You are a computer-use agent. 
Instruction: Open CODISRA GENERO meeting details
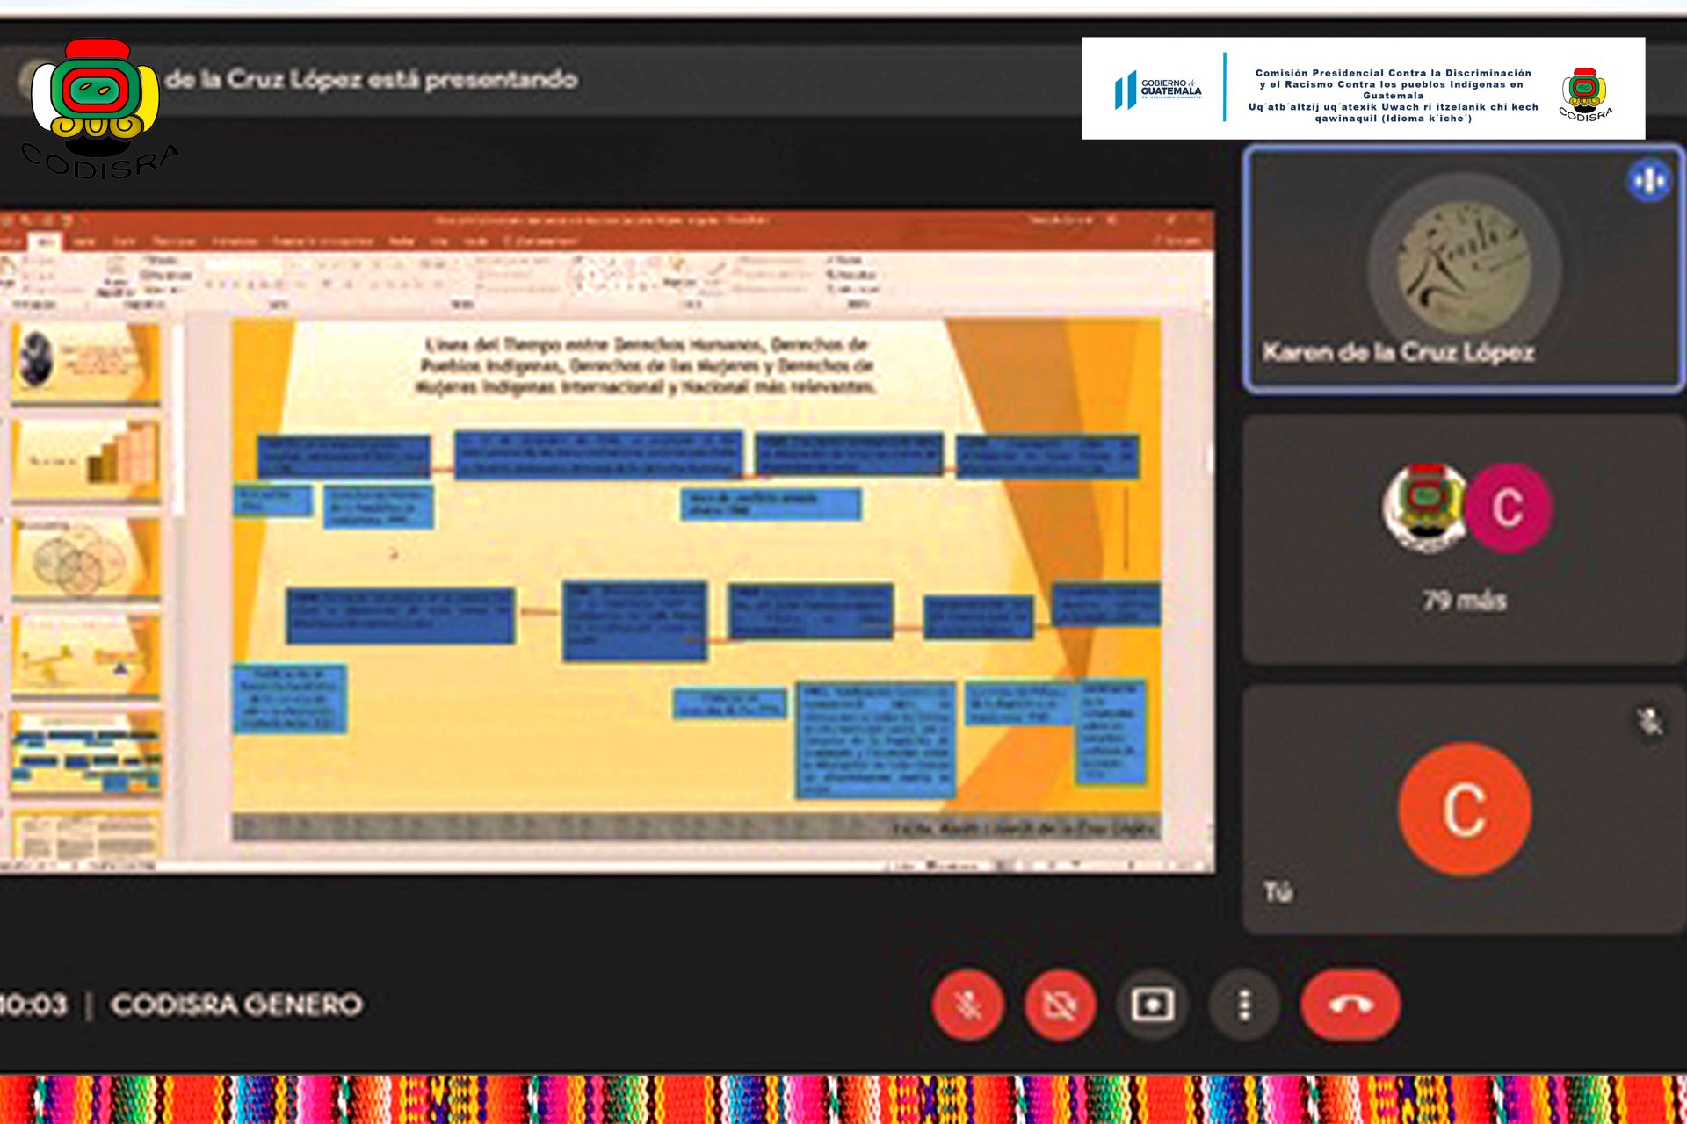(x=236, y=1005)
